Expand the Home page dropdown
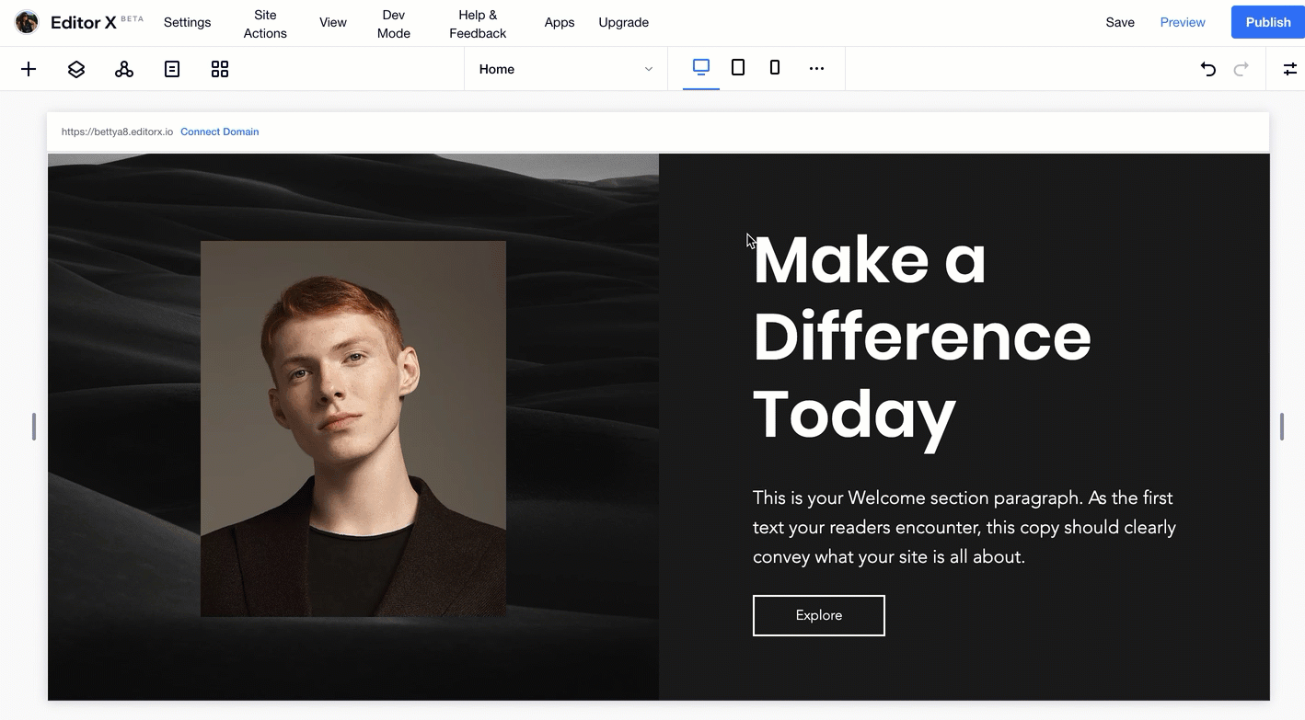Screen dimensions: 1305x720 click(566, 69)
